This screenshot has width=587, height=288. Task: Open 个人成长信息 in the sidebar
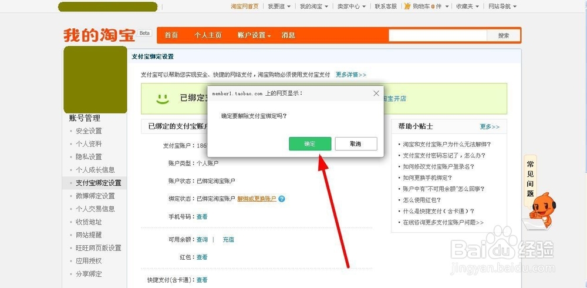(95, 170)
